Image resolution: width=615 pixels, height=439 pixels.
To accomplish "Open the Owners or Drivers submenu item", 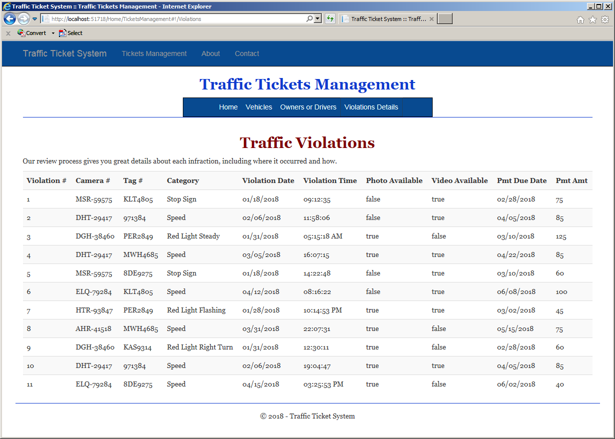I will coord(308,107).
